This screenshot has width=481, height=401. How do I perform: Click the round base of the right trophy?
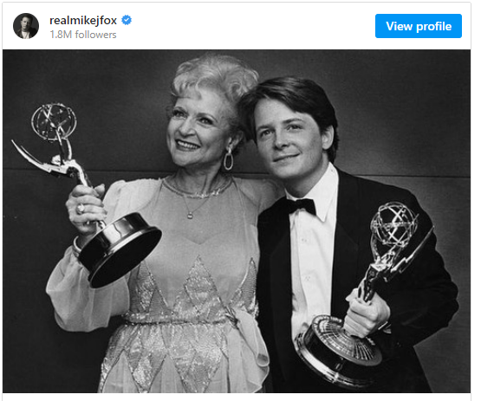337,351
